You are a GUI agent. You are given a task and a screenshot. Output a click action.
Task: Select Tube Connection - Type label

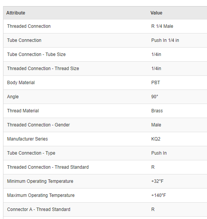tap(31, 153)
